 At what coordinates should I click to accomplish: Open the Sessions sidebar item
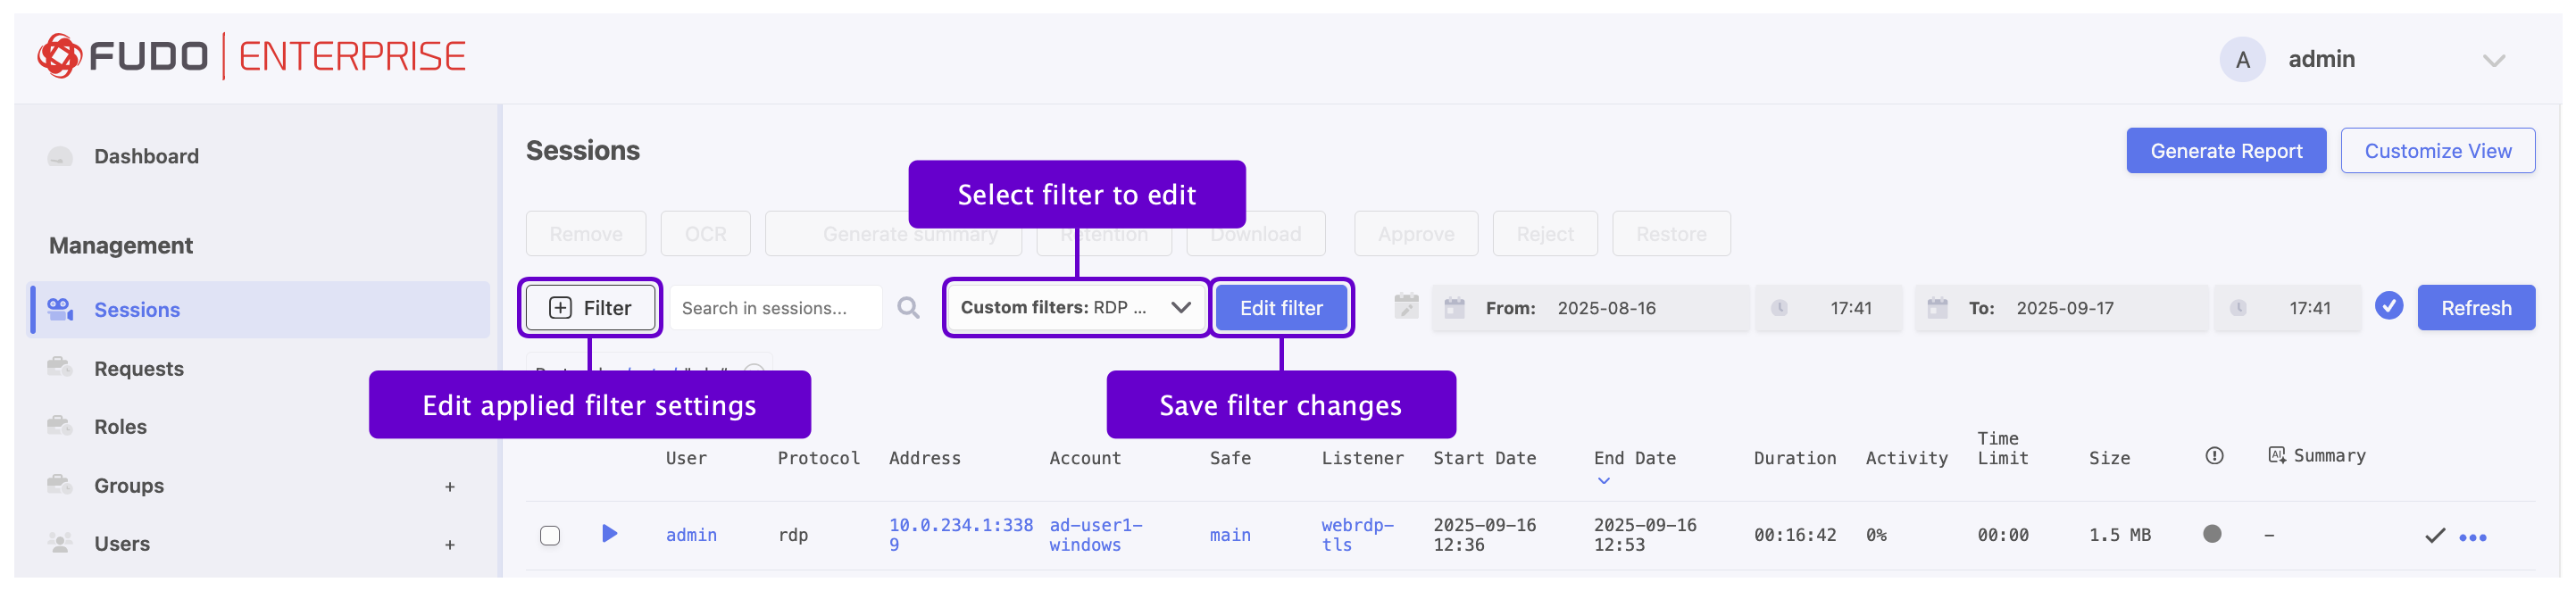(260, 309)
